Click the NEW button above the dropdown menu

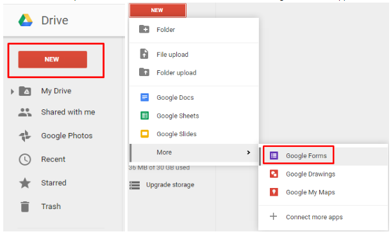click(x=157, y=10)
